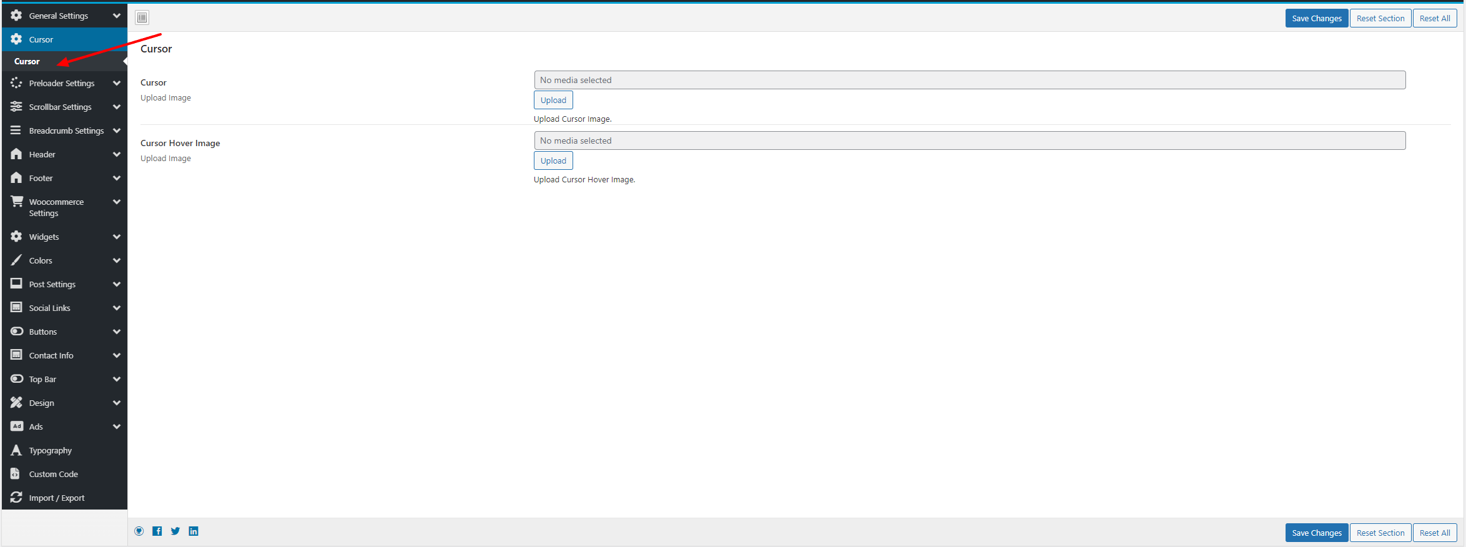Screen dimensions: 1466x547
Task: Click the round website icon in footer
Action: tap(139, 531)
